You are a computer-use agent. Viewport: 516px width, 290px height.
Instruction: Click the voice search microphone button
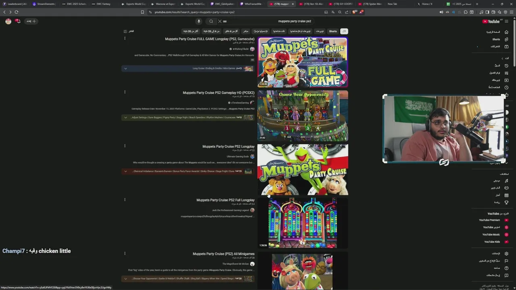point(199,21)
